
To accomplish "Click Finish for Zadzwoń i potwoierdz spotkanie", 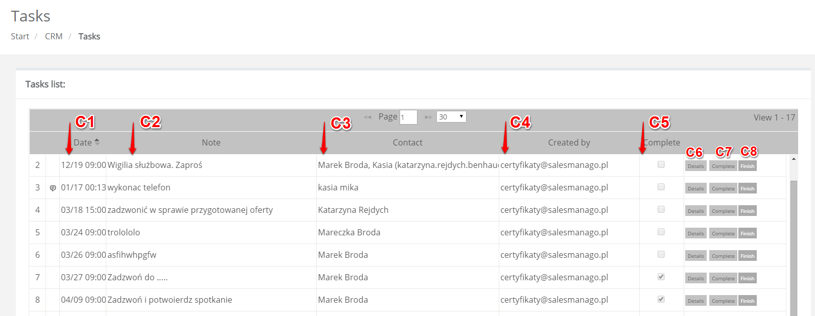I will tap(748, 301).
